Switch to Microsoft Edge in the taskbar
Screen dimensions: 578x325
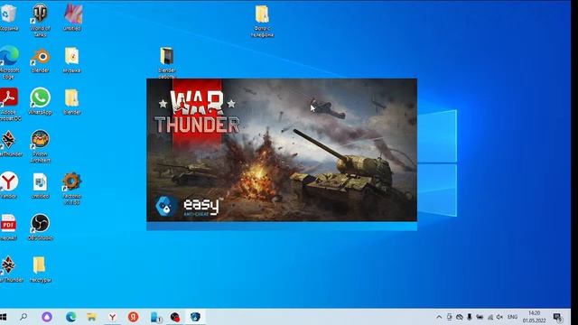point(70,317)
